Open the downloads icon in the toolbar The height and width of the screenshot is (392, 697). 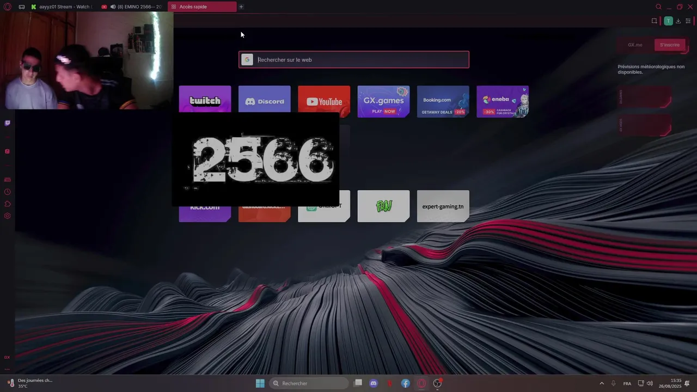[x=678, y=21]
